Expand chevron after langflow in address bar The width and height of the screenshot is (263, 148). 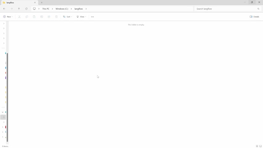[86, 9]
